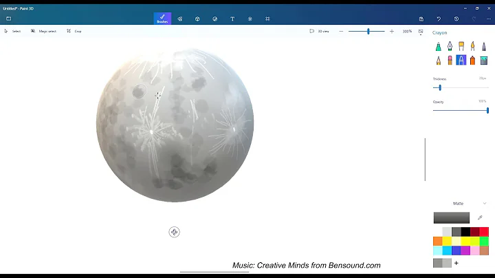Image resolution: width=495 pixels, height=278 pixels.
Task: Open the 3D shapes tab
Action: click(x=197, y=19)
